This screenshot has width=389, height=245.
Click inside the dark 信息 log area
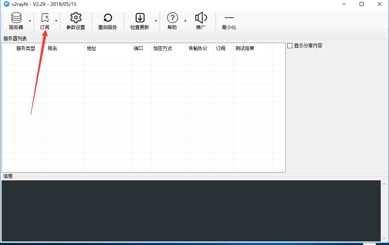[x=191, y=211]
